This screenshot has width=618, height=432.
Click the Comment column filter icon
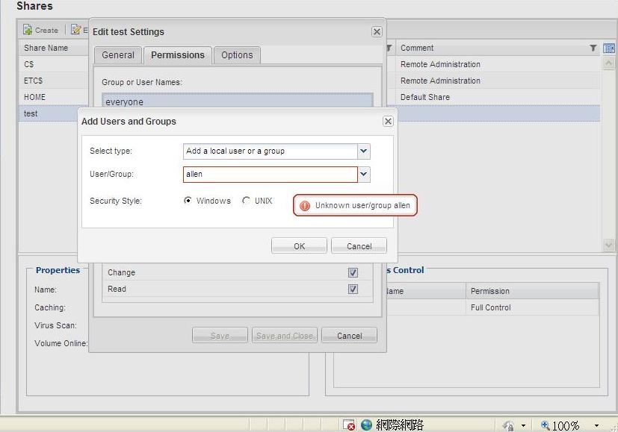[593, 48]
